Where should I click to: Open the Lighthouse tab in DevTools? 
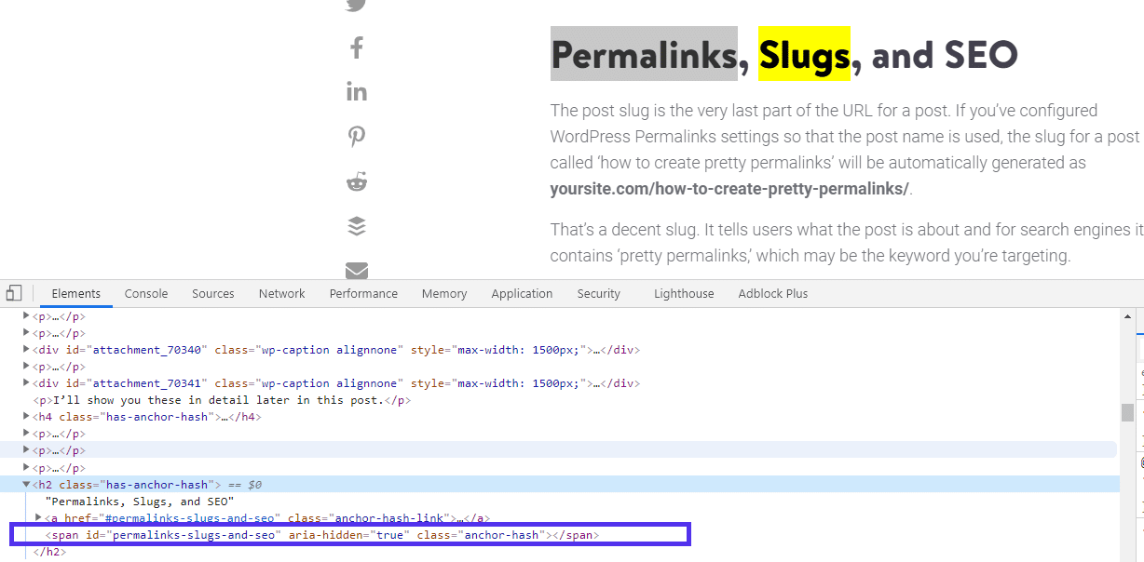[684, 293]
